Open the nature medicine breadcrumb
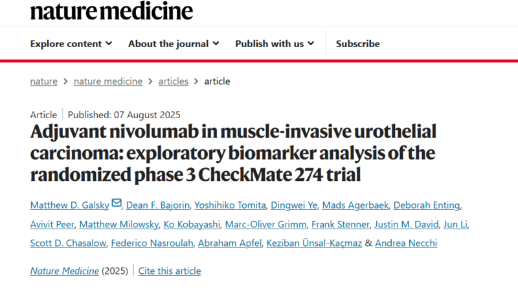The image size is (518, 290). (x=108, y=81)
